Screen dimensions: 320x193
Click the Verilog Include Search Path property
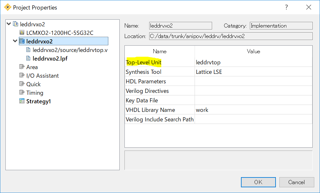(160, 119)
